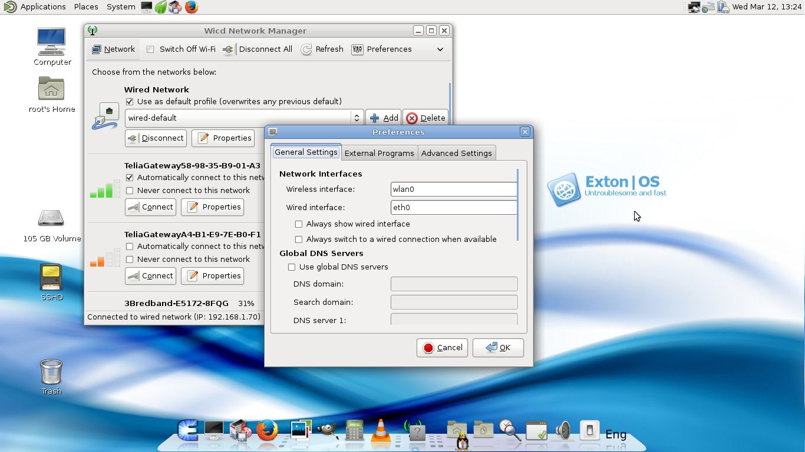The width and height of the screenshot is (805, 452).
Task: Refresh the network list
Action: pyautogui.click(x=322, y=49)
